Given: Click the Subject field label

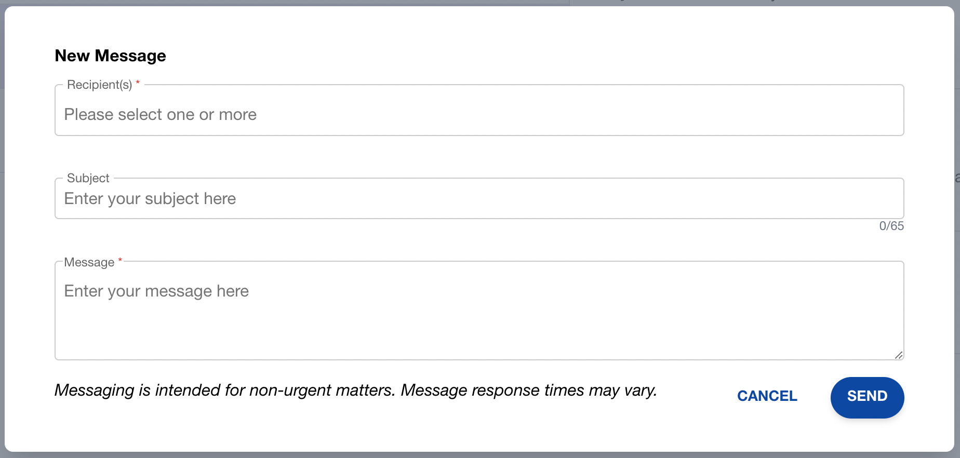Looking at the screenshot, I should 88,178.
